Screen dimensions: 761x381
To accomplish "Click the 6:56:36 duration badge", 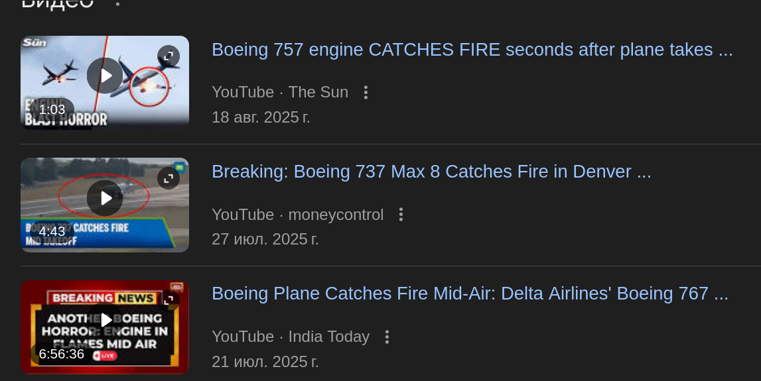I will click(x=62, y=354).
